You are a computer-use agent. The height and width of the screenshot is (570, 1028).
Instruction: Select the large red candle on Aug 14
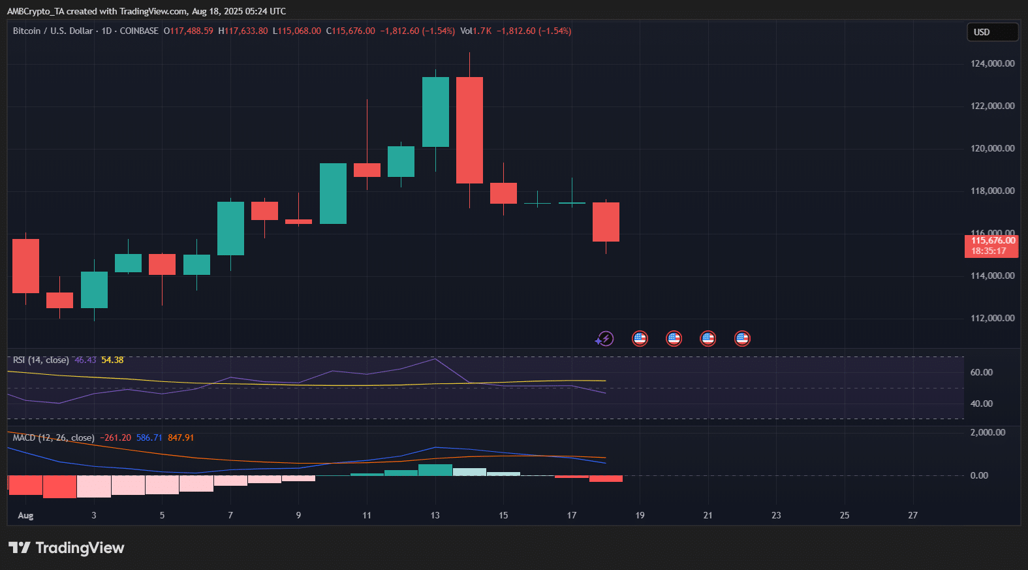[469, 130]
